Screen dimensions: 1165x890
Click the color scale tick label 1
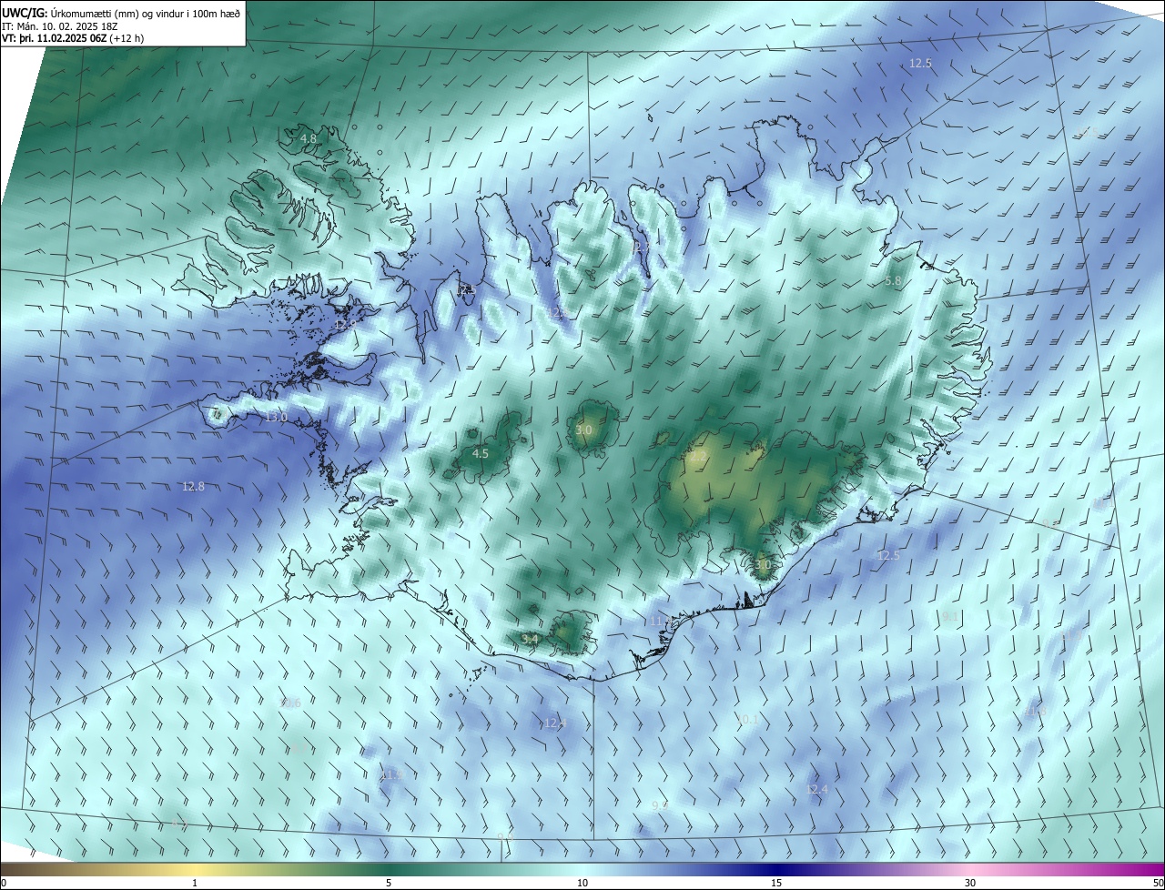195,884
